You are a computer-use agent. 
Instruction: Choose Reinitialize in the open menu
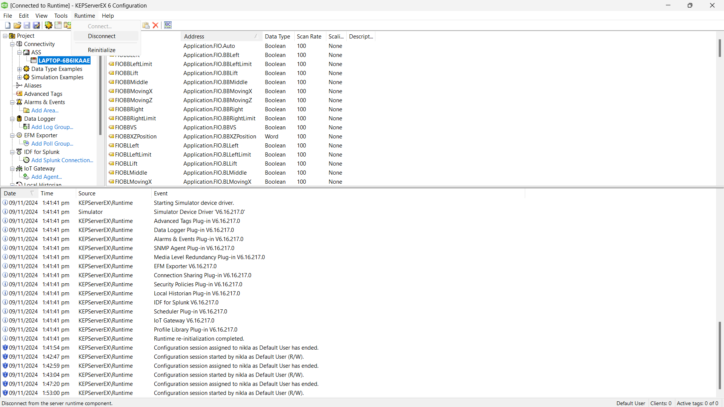(101, 50)
